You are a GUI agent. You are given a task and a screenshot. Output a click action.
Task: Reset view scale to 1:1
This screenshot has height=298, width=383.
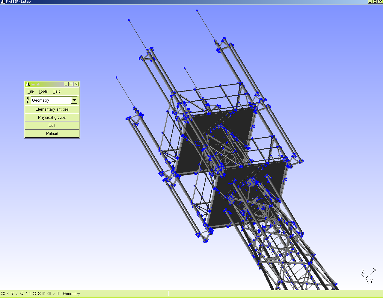click(28, 294)
